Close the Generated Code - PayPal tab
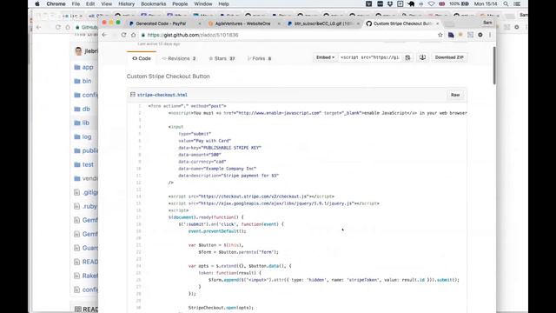This screenshot has height=313, width=556. pos(199,23)
